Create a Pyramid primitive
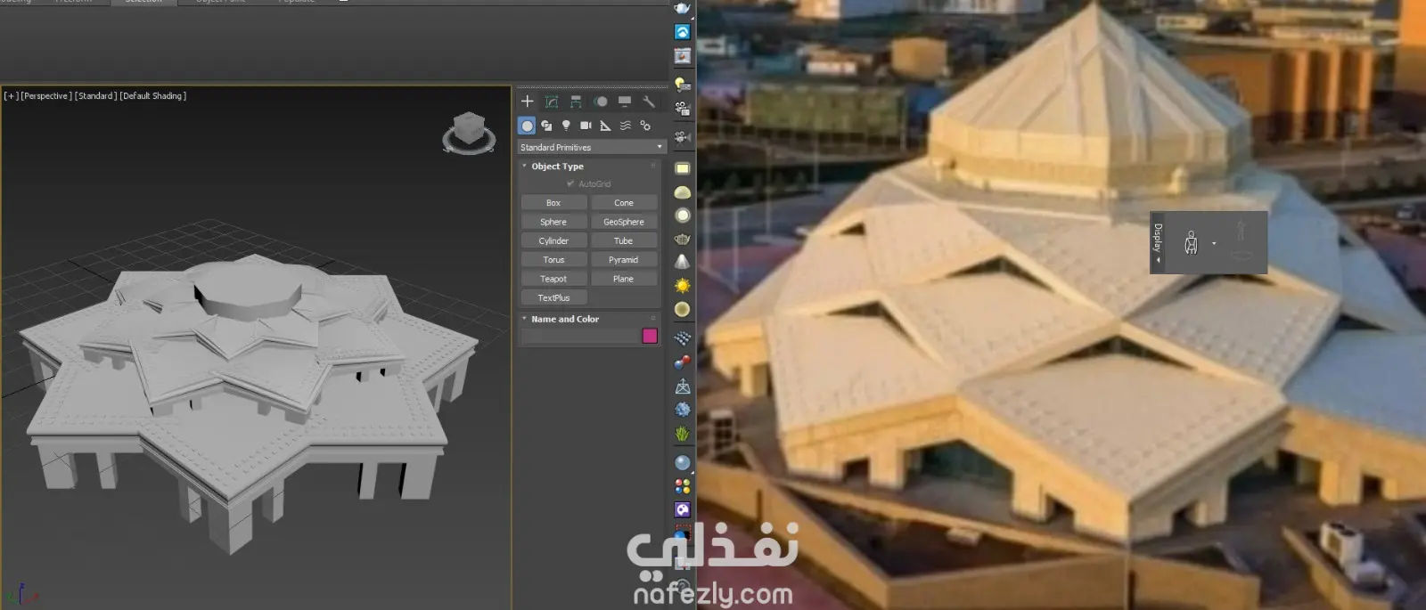Screen dimensions: 1426x610 click(x=624, y=260)
